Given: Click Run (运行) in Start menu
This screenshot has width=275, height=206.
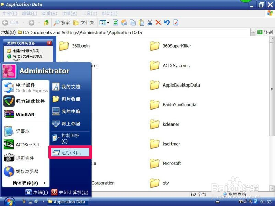Looking at the screenshot, I should pyautogui.click(x=70, y=152).
